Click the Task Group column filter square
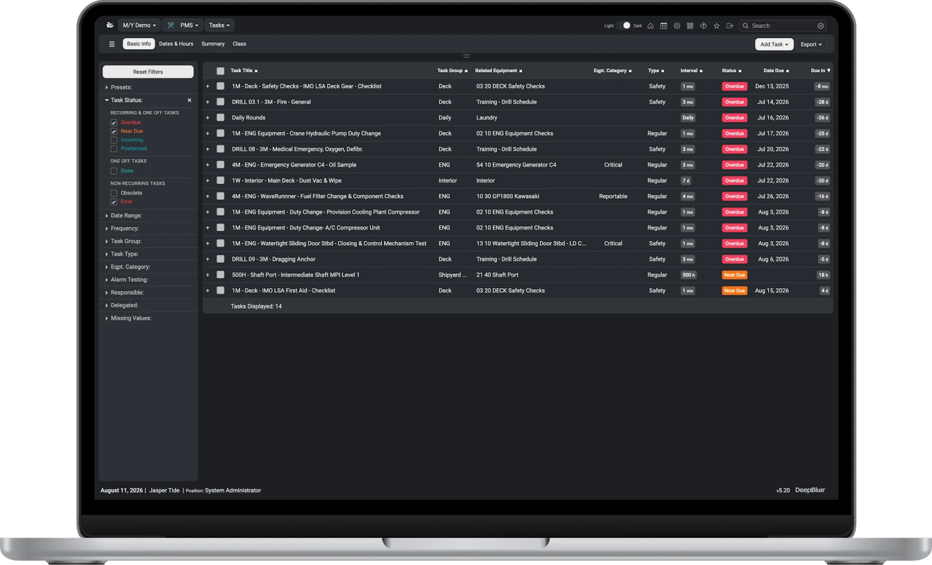 466,71
